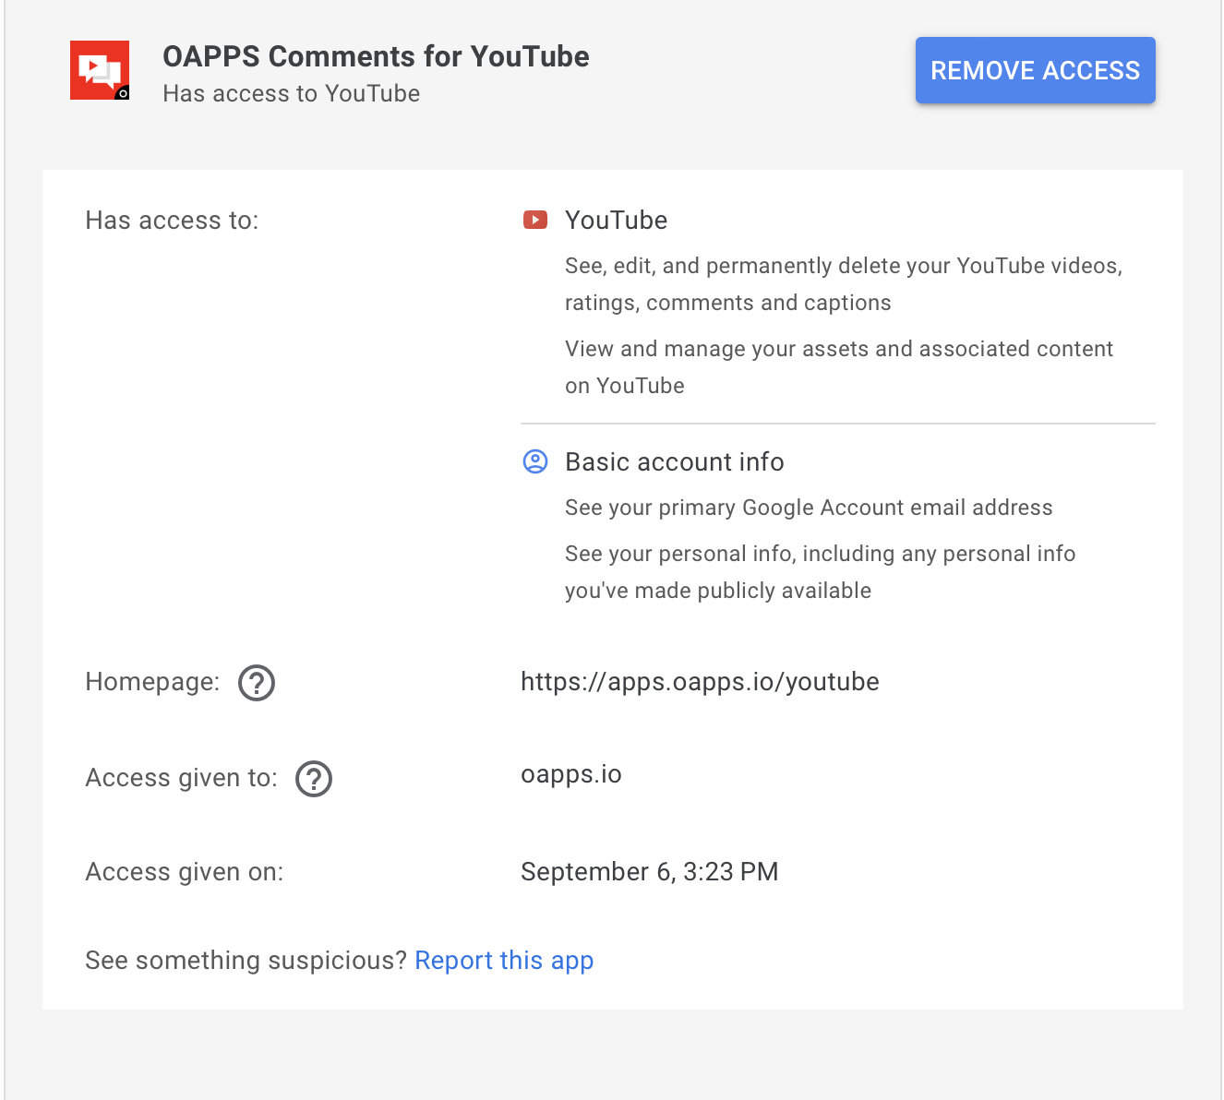Open the Homepage help question mark
The image size is (1224, 1100).
(257, 683)
